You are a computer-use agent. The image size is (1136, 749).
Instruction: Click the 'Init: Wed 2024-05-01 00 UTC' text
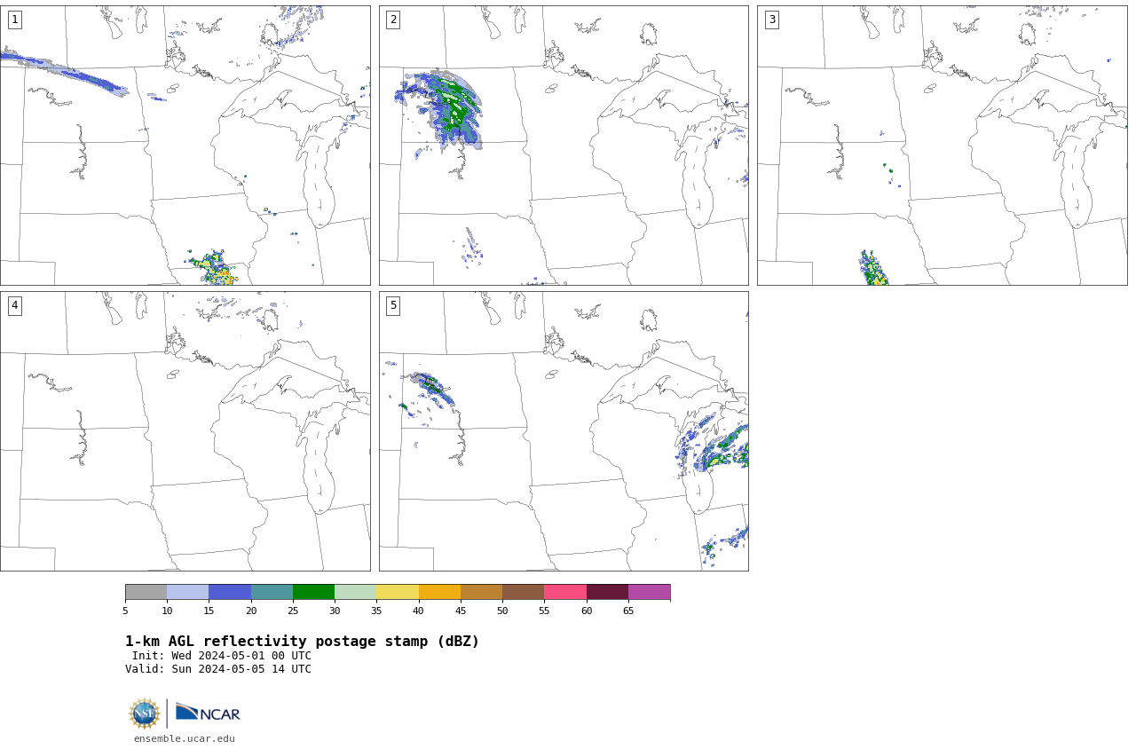click(222, 656)
